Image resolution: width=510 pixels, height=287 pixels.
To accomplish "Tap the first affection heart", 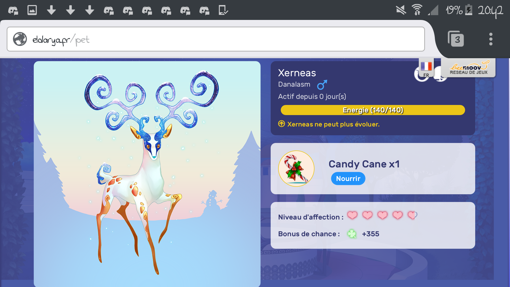I will (x=352, y=215).
